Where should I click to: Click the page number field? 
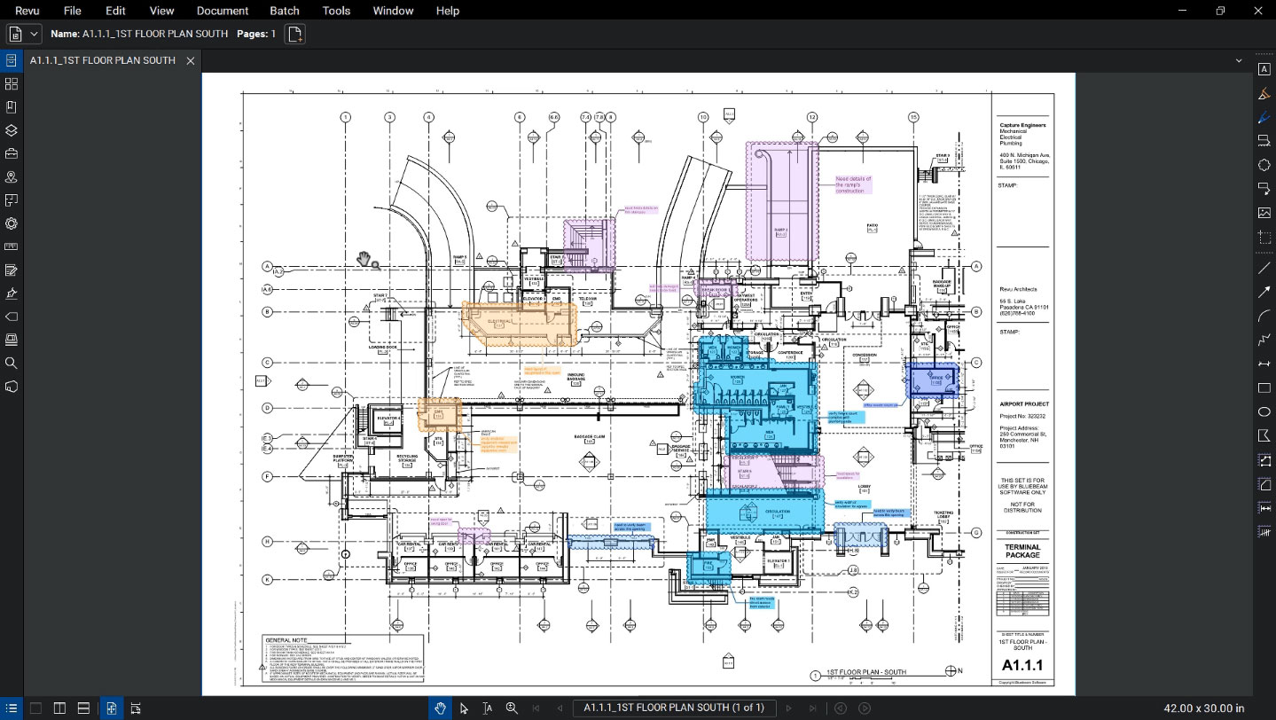click(675, 708)
